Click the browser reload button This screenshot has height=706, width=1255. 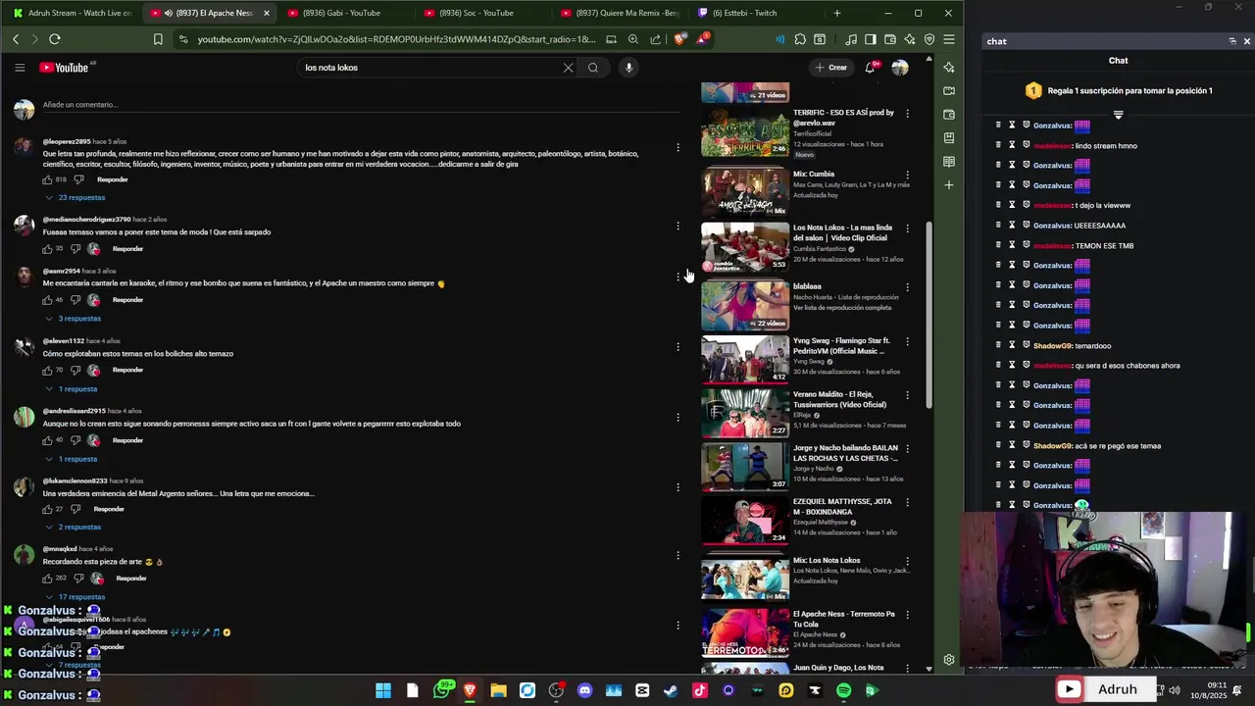55,39
